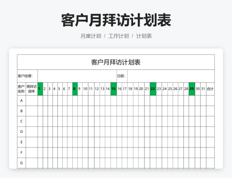
Task: Click the 日期: label cell
Action: coord(122,76)
